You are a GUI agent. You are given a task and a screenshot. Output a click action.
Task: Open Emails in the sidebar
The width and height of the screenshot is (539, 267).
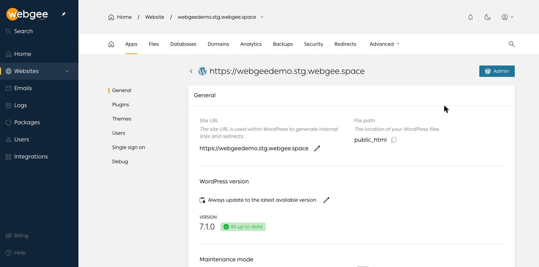pos(39,88)
